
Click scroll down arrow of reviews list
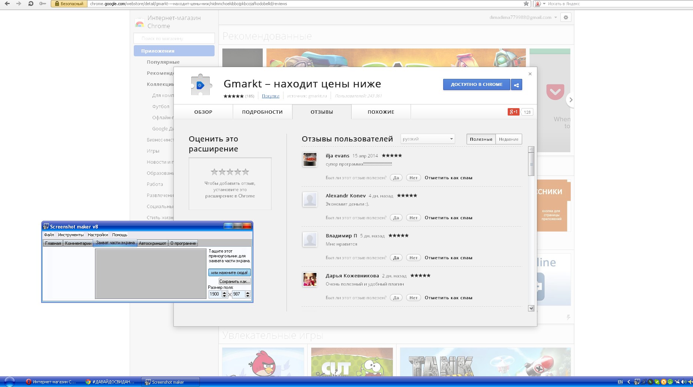point(531,308)
